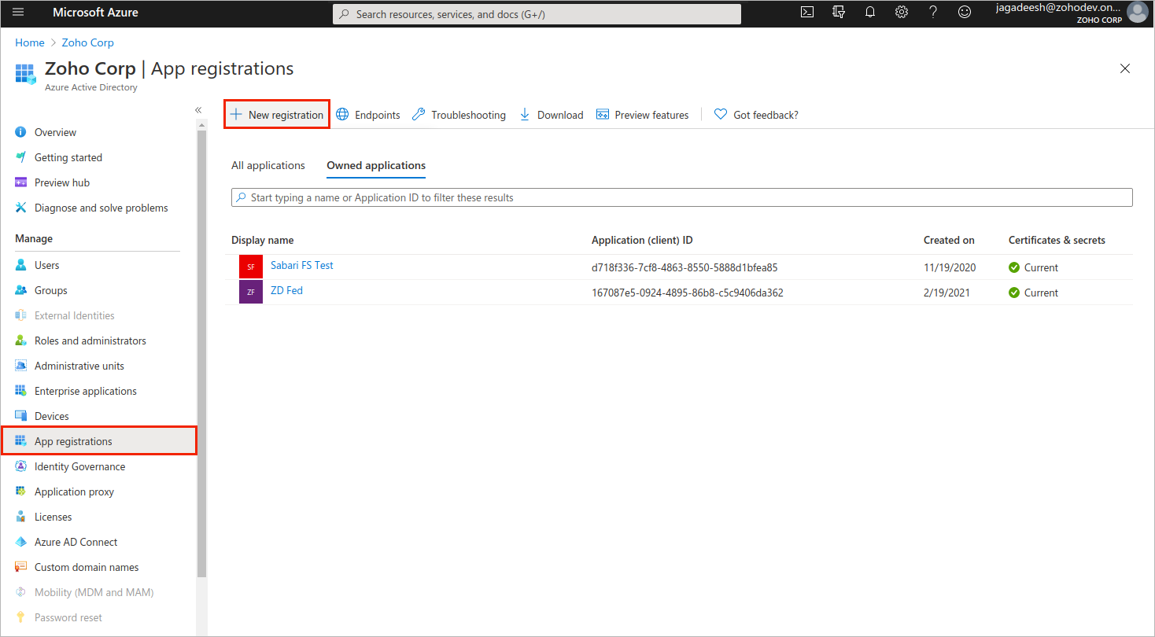Click the Zoho Corp breadcrumb link

[x=88, y=42]
